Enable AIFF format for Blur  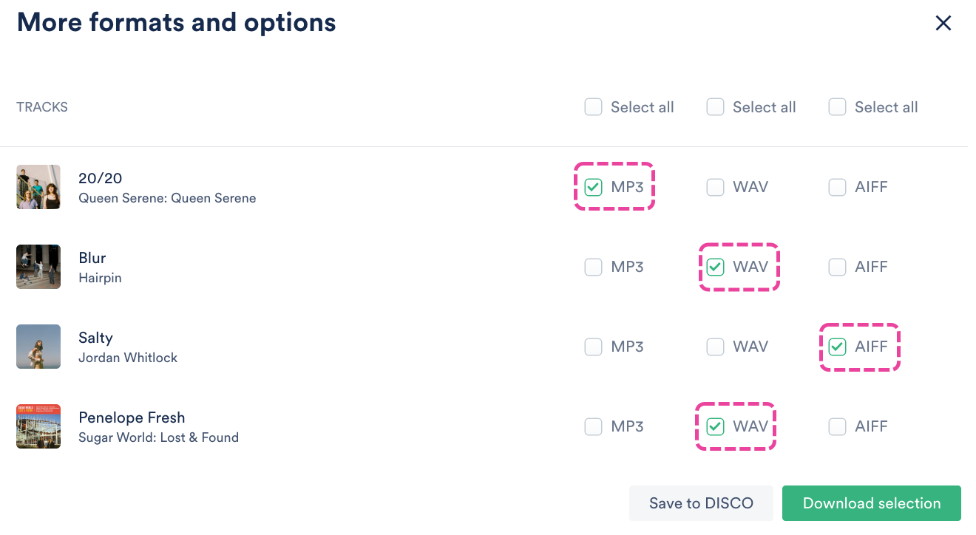pos(837,267)
